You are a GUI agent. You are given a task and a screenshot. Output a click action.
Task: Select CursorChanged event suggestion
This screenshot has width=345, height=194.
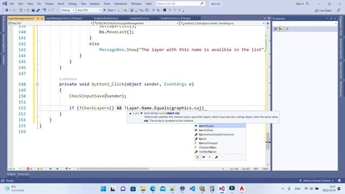[x=220, y=143]
